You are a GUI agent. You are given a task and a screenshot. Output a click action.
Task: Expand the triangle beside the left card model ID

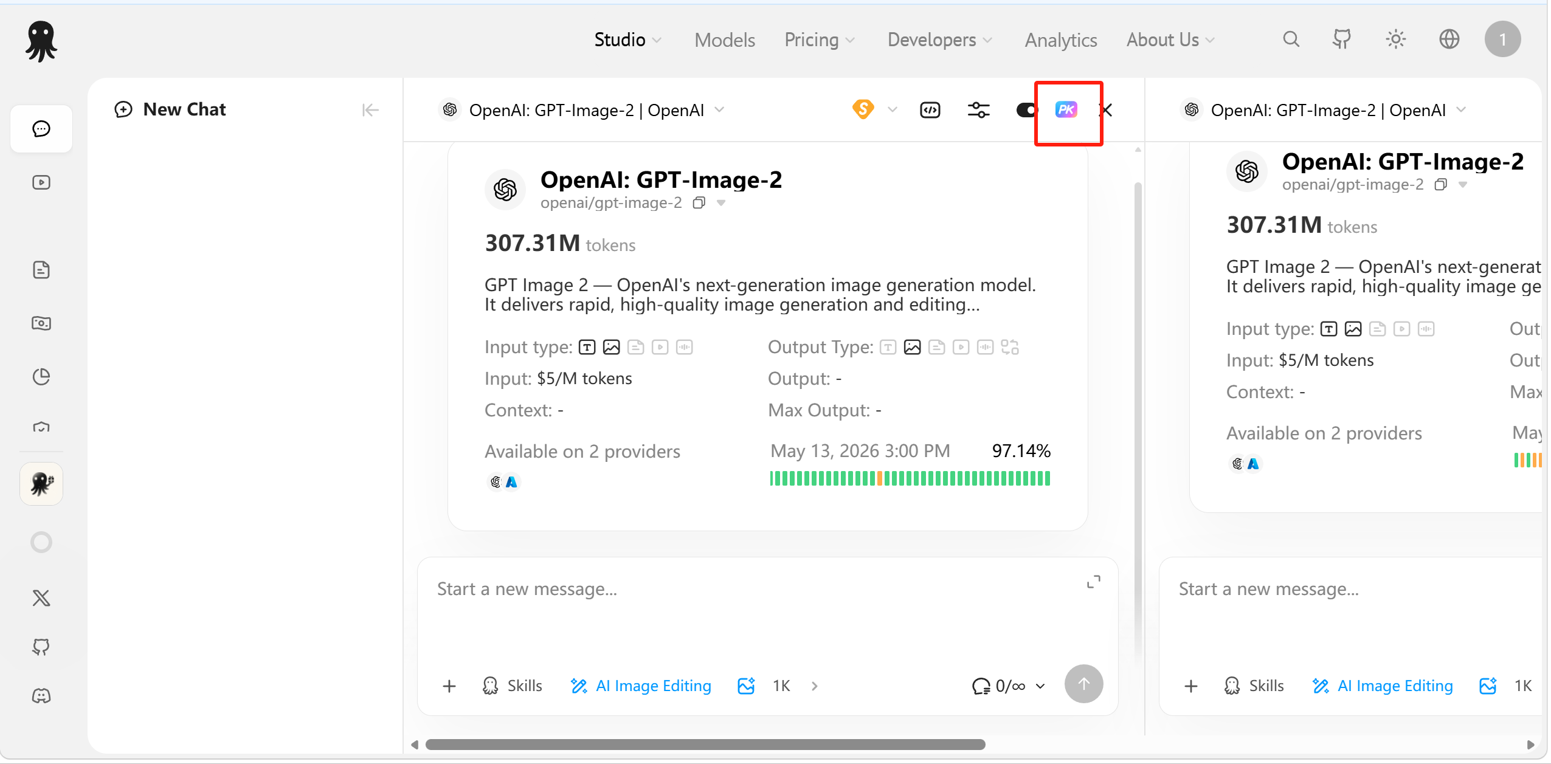(x=721, y=203)
